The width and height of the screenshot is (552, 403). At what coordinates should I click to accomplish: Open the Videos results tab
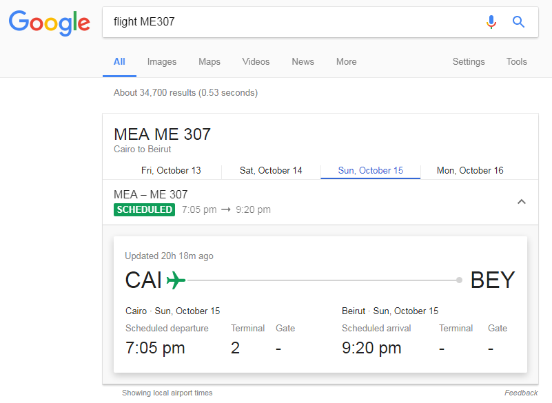coord(256,61)
